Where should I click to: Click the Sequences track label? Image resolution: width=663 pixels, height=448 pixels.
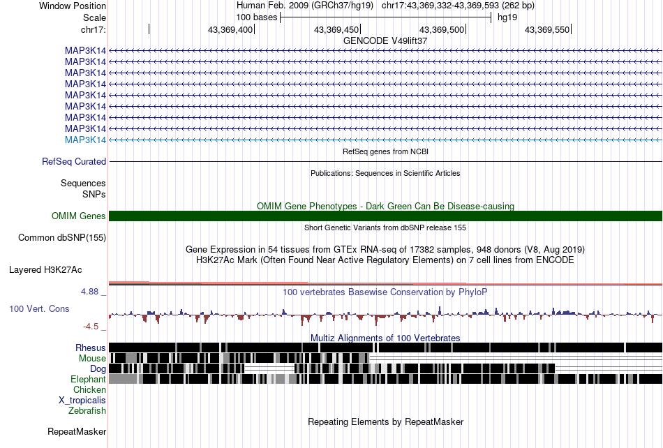(83, 183)
